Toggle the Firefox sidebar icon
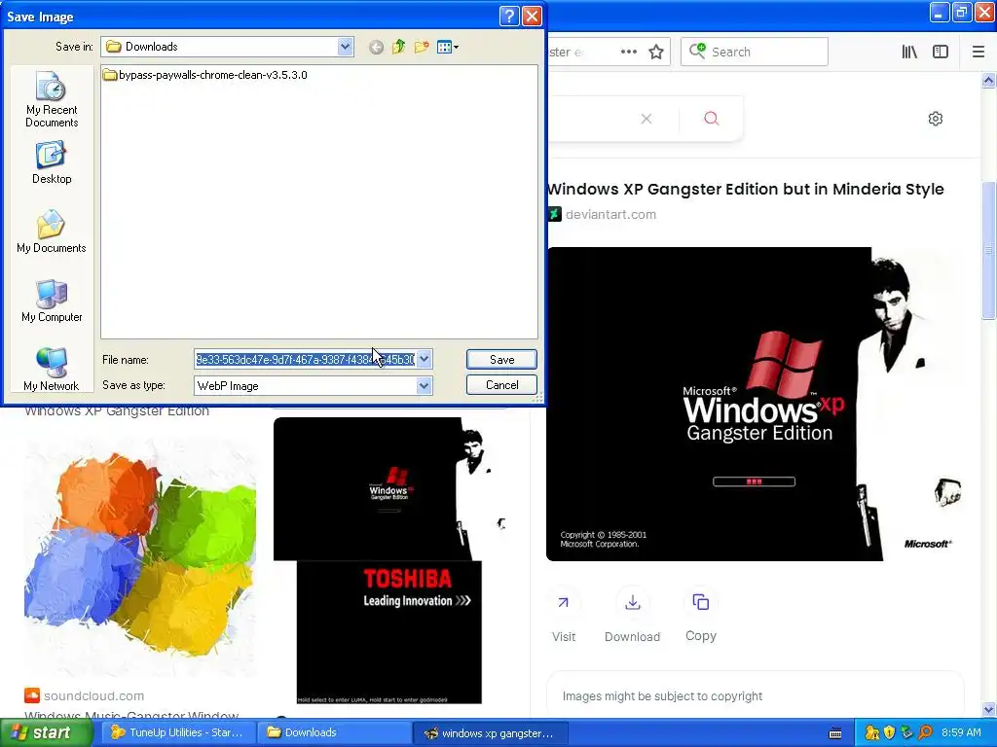Image resolution: width=997 pixels, height=747 pixels. point(941,53)
